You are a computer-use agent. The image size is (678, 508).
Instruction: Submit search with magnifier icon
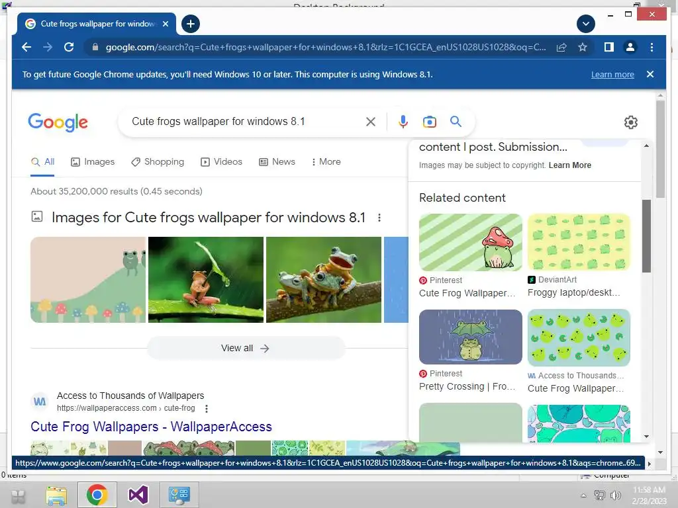456,122
